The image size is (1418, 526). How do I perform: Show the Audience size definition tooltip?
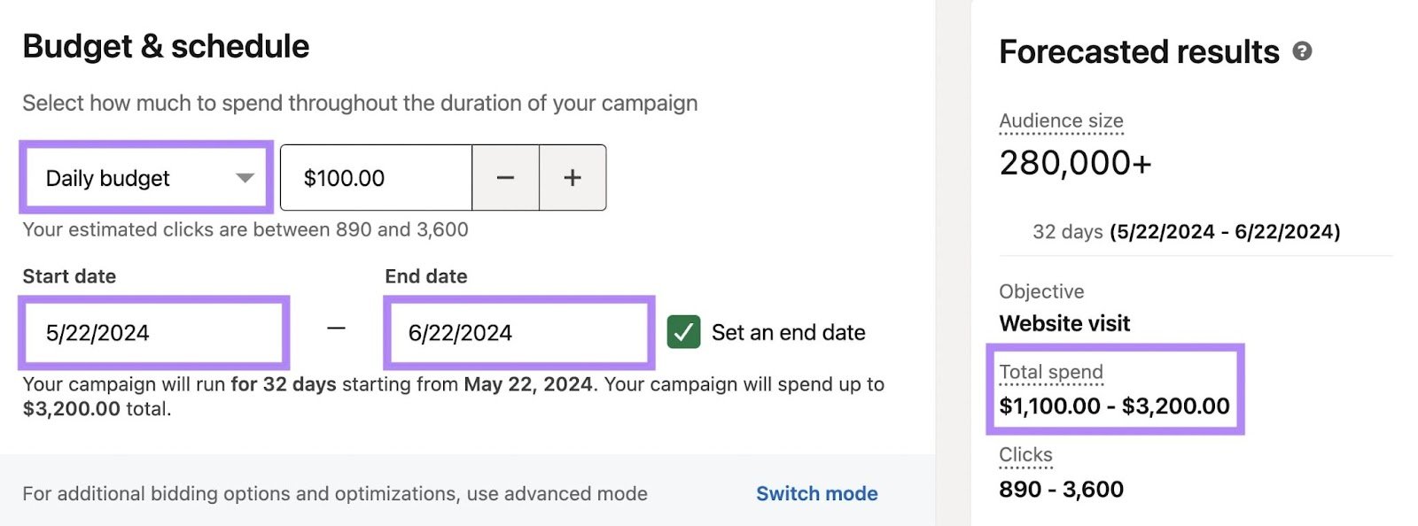pyautogui.click(x=1061, y=120)
